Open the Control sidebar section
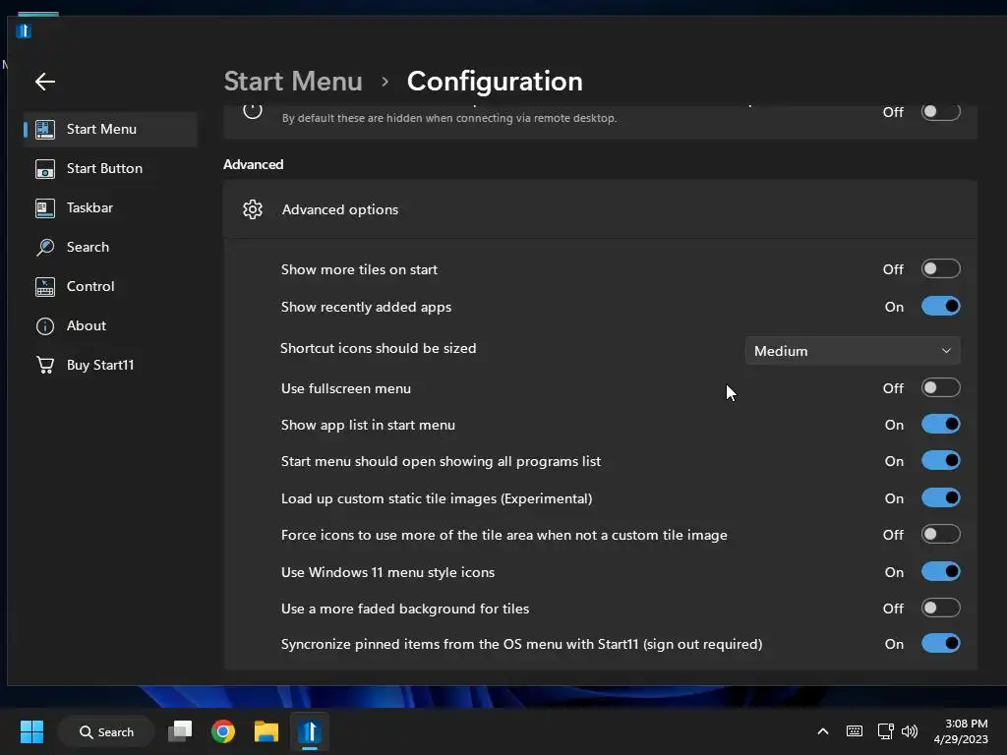Viewport: 1007px width, 755px height. pos(110,286)
